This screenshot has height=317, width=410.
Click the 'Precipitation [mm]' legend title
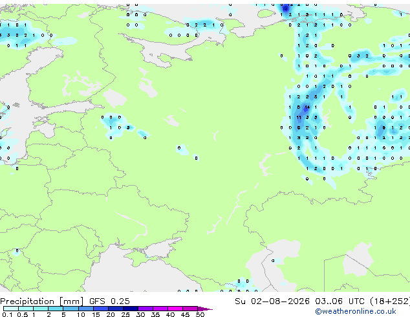42,301
